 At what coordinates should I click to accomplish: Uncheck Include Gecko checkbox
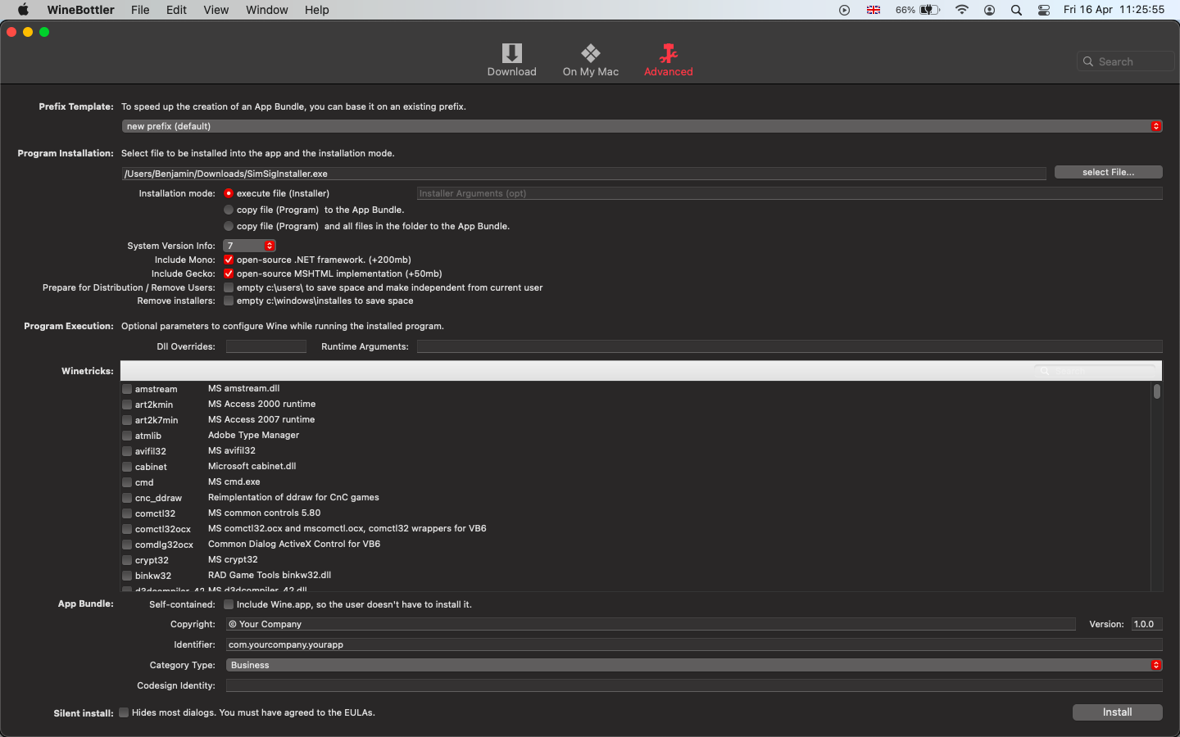[229, 274]
